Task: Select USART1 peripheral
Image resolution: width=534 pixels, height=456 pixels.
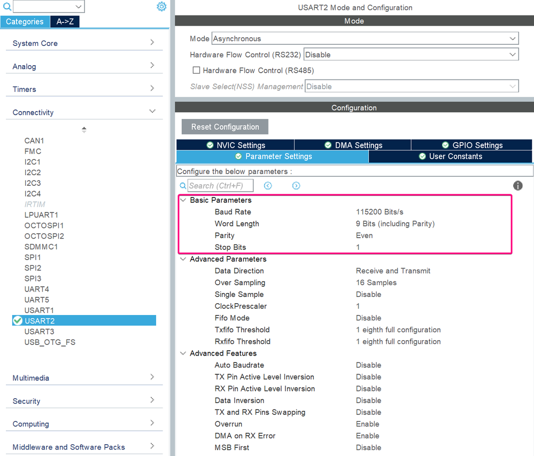Action: [39, 310]
